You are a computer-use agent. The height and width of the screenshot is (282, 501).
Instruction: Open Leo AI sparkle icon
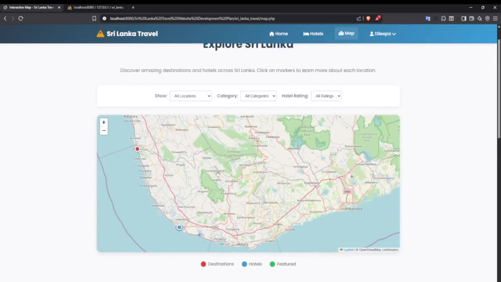click(x=479, y=19)
